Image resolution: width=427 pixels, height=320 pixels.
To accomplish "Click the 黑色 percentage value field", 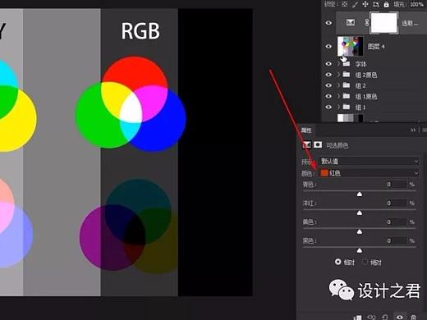I will coord(396,240).
